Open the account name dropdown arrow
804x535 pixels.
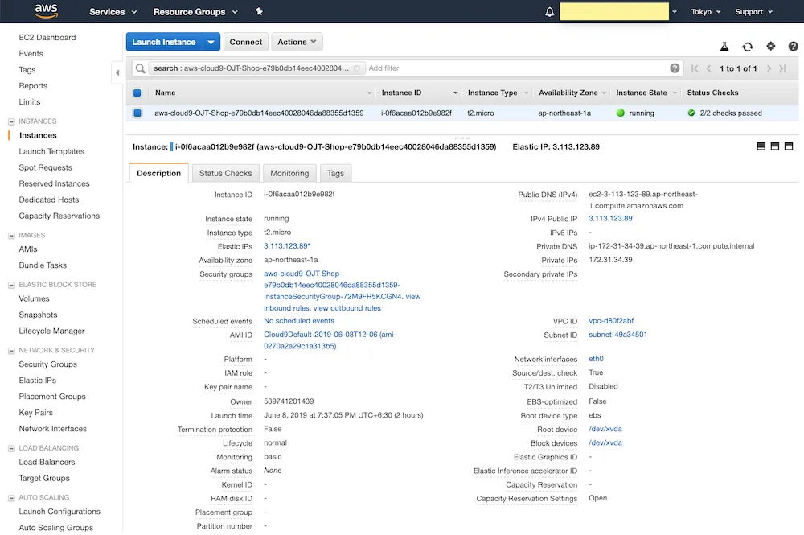[675, 12]
